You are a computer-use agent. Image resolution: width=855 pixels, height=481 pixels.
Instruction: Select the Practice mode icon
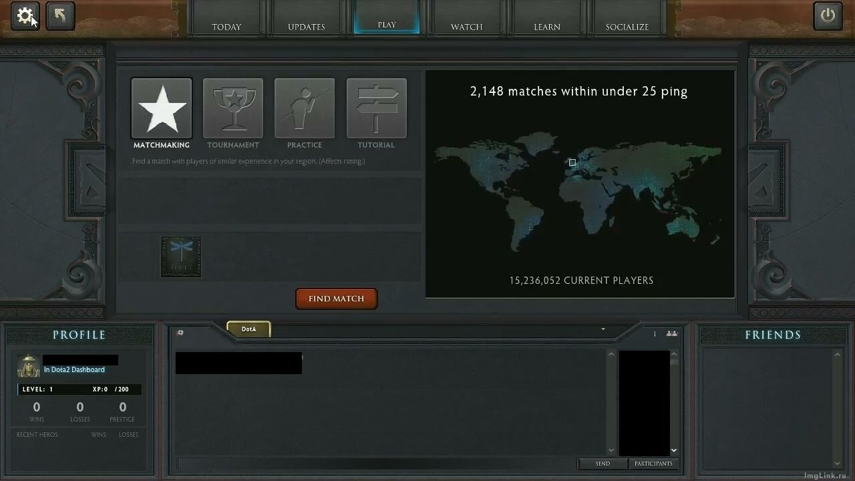[304, 107]
